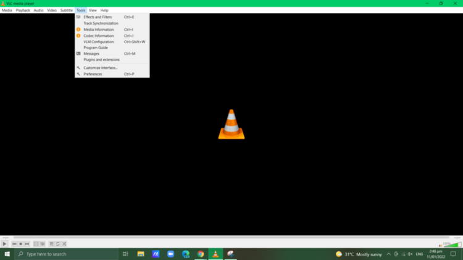Open the blue slashed app on the taskbar
Screen dimensions: 463x260
(x=156, y=254)
